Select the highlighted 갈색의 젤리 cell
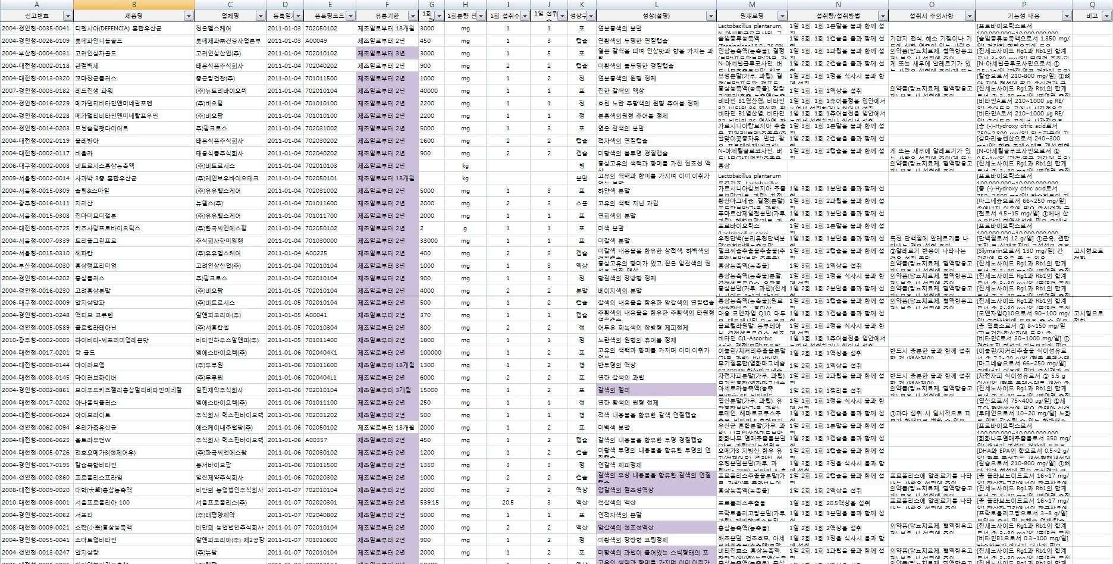Screen dimensions: 1113x564 point(656,390)
